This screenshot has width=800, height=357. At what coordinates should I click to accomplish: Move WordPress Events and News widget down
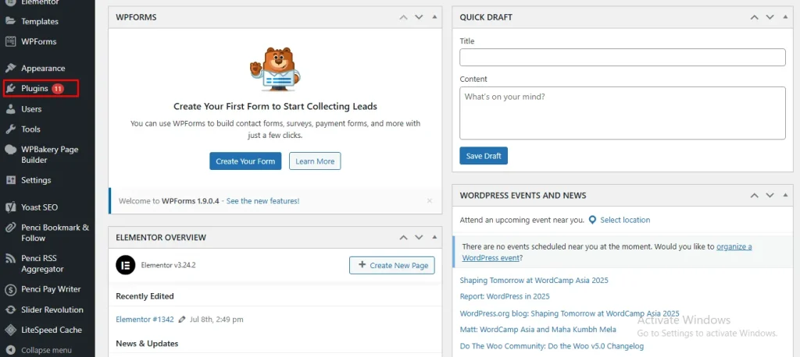[770, 195]
